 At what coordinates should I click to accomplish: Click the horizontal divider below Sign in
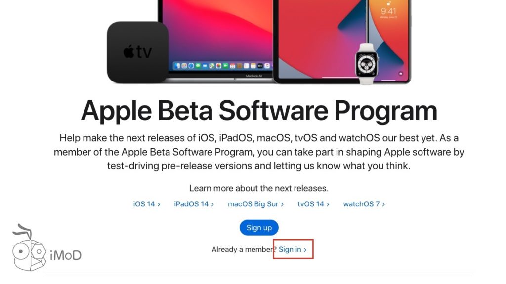pos(258,273)
